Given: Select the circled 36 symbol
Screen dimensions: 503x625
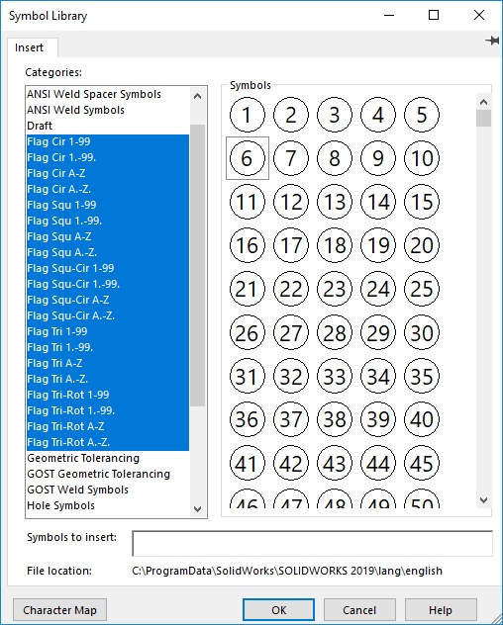Looking at the screenshot, I should point(248,419).
